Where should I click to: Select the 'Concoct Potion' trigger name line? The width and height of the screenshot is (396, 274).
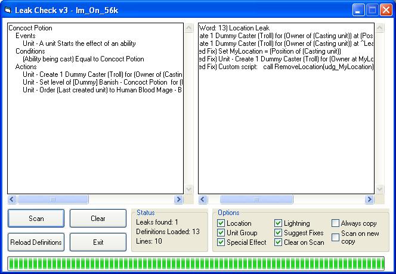click(30, 28)
